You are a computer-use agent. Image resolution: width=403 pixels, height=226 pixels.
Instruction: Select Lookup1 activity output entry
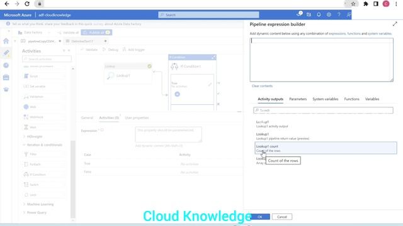pos(326,124)
